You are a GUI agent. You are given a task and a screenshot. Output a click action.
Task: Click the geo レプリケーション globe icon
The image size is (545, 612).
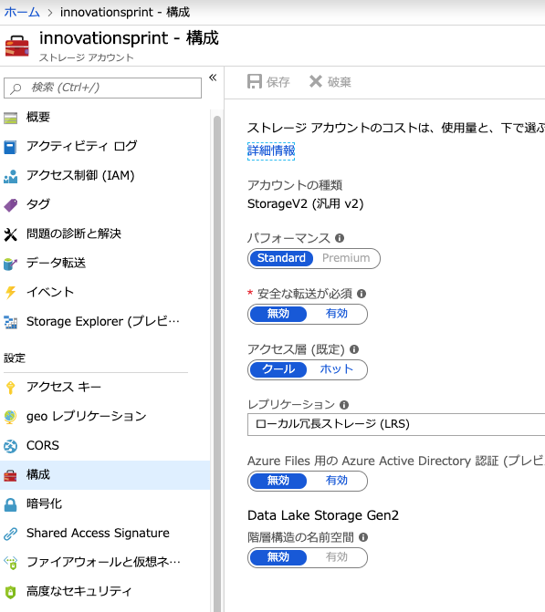pos(11,417)
